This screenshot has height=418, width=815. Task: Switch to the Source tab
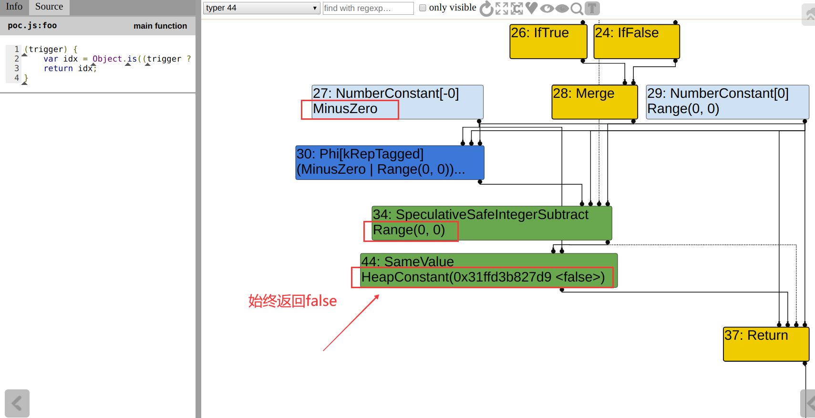tap(49, 7)
